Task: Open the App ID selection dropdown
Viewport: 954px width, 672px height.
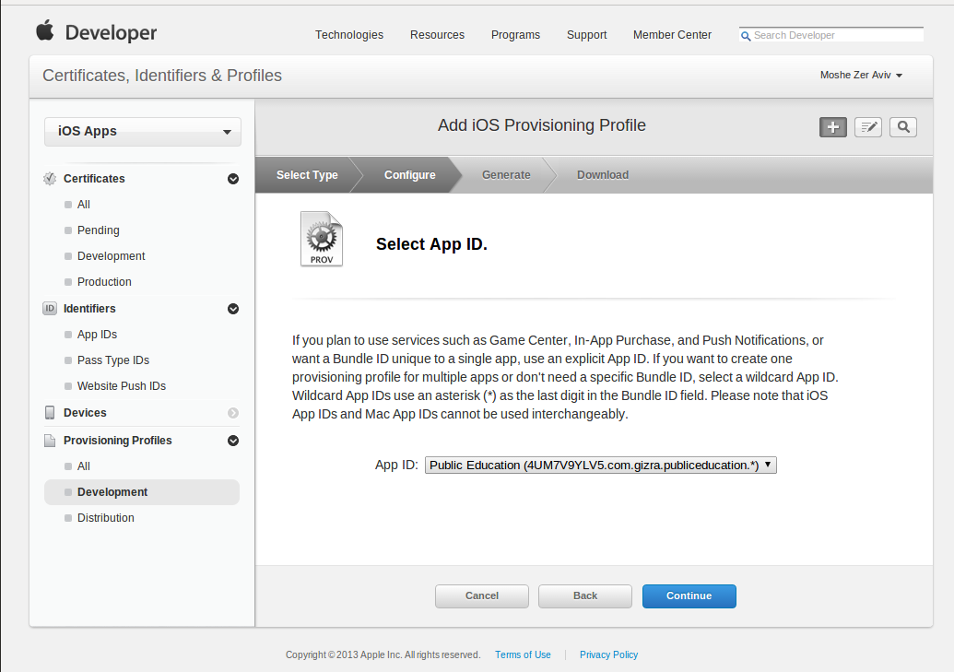Action: (x=600, y=465)
